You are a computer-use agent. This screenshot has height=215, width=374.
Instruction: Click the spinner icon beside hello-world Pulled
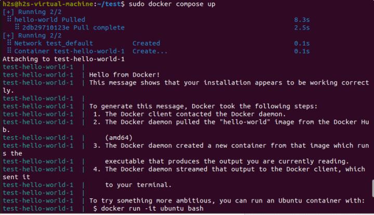point(9,20)
